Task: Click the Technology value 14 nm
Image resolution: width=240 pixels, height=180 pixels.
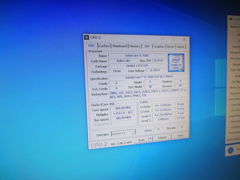Action: [x=117, y=71]
